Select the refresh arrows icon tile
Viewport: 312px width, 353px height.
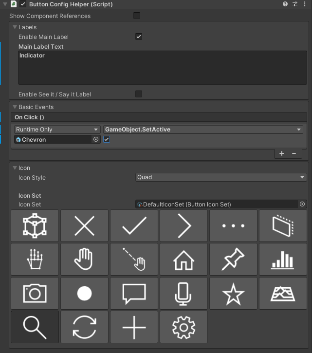click(84, 327)
